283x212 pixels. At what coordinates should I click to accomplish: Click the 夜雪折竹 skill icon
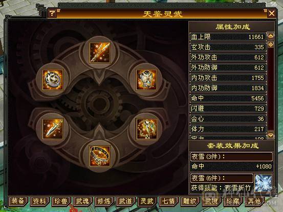click(x=264, y=183)
